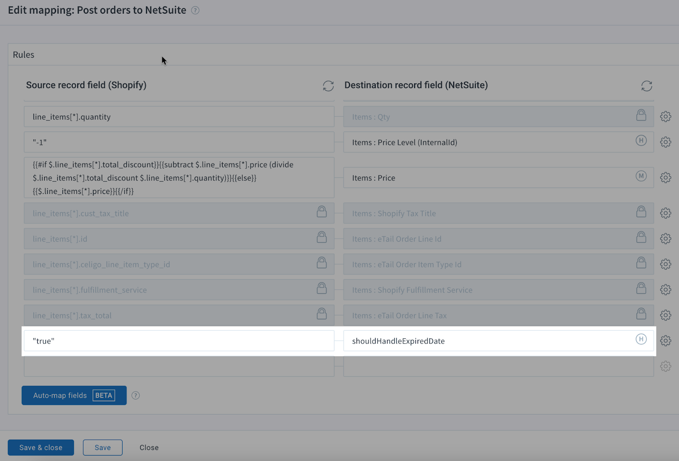Open help next to Auto-map fields

pyautogui.click(x=135, y=395)
